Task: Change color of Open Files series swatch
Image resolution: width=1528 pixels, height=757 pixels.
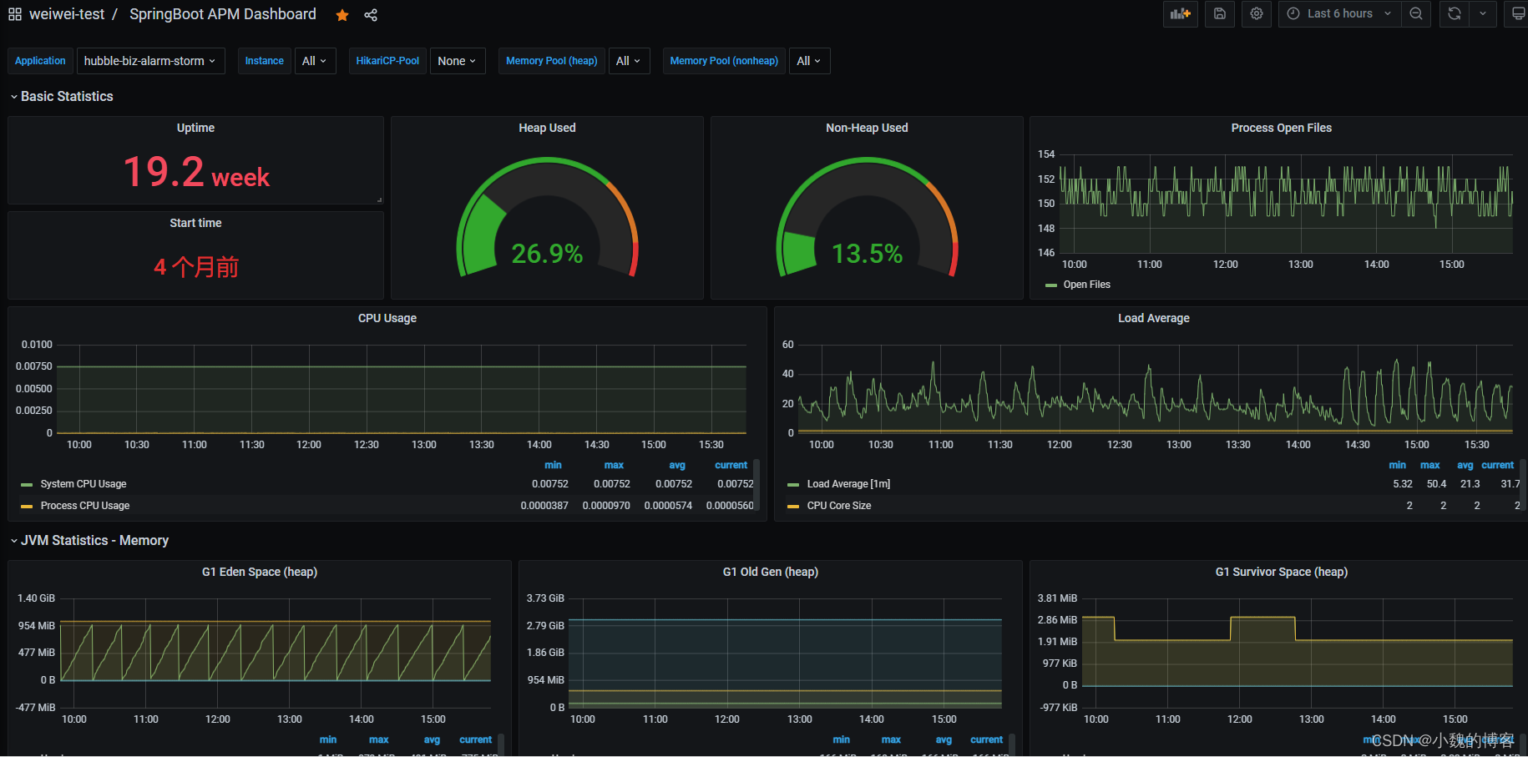Action: click(x=1050, y=285)
